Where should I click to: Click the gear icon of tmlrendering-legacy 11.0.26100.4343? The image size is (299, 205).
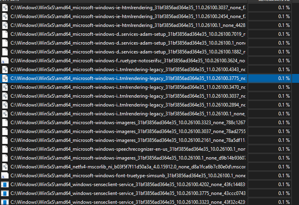pyautogui.click(x=5, y=70)
